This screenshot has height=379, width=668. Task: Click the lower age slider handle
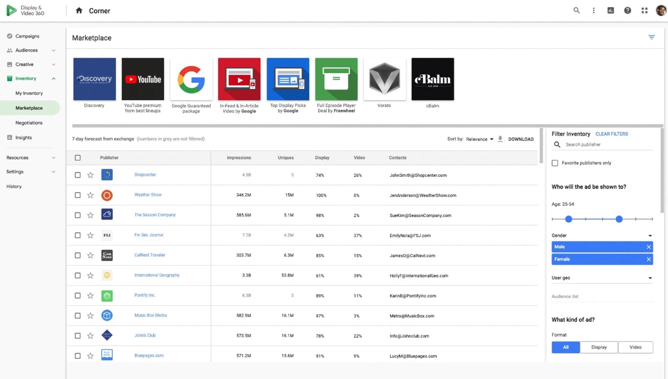point(568,219)
